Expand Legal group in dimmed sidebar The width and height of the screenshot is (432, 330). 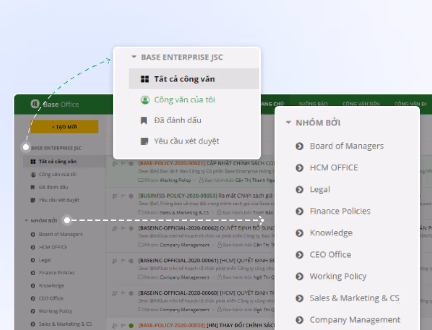point(33,260)
